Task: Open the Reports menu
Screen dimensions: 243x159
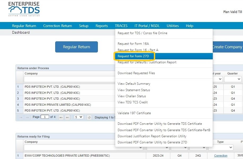Action: click(102, 26)
